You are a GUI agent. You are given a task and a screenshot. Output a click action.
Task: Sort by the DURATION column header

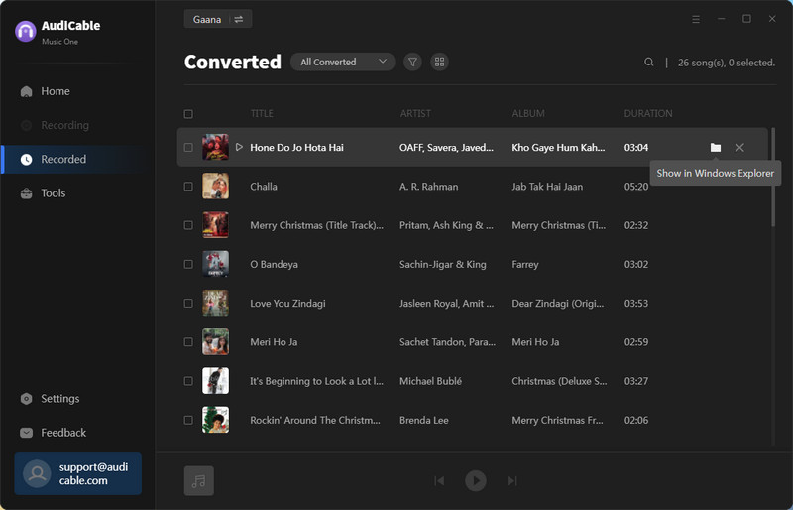point(648,114)
